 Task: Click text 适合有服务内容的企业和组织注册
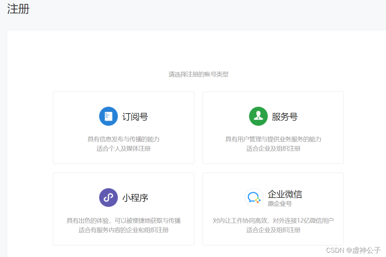[124, 230]
